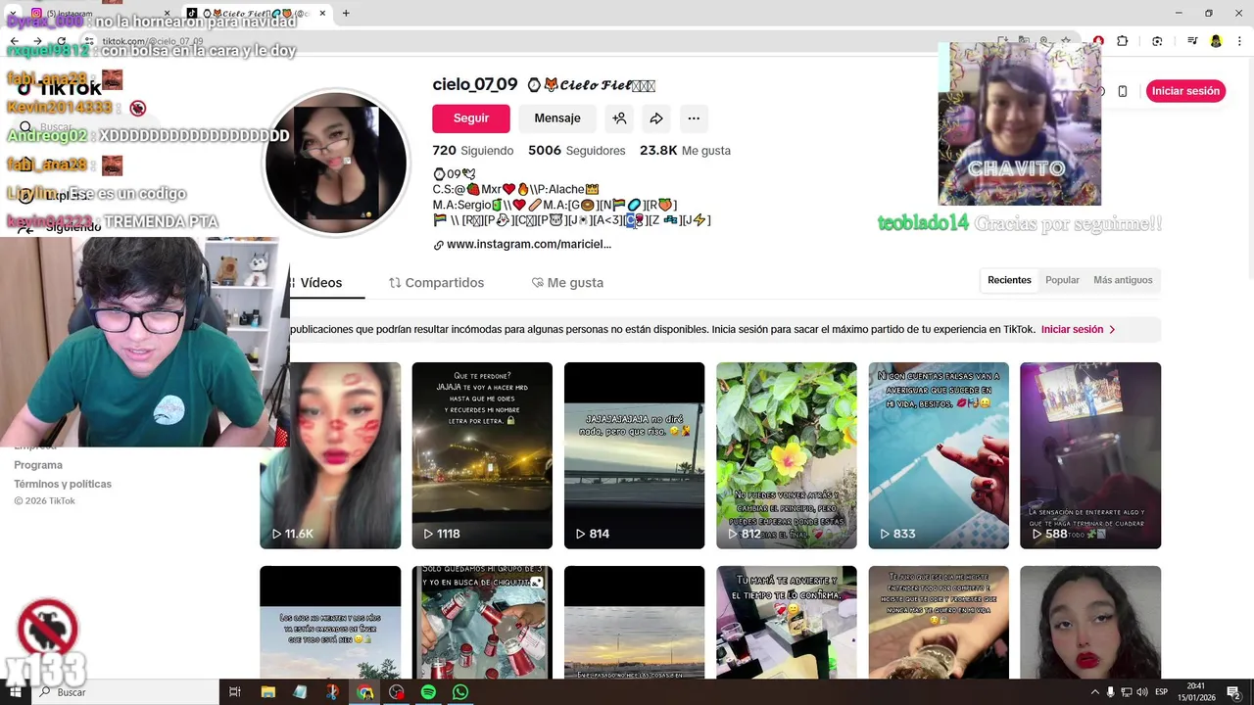Screen dimensions: 1254x705
Task: Click the browser back arrow
Action: pyautogui.click(x=15, y=41)
